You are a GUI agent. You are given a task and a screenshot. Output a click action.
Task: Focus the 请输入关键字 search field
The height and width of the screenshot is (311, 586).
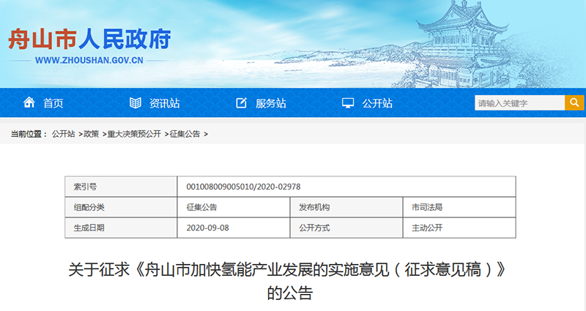519,103
